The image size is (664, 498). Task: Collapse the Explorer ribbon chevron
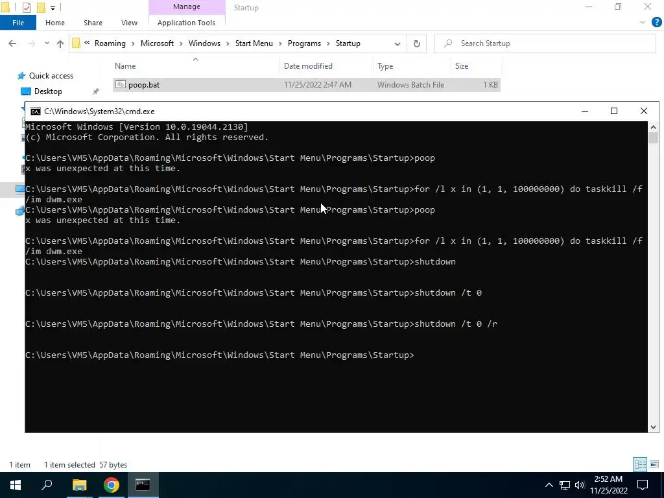[643, 23]
